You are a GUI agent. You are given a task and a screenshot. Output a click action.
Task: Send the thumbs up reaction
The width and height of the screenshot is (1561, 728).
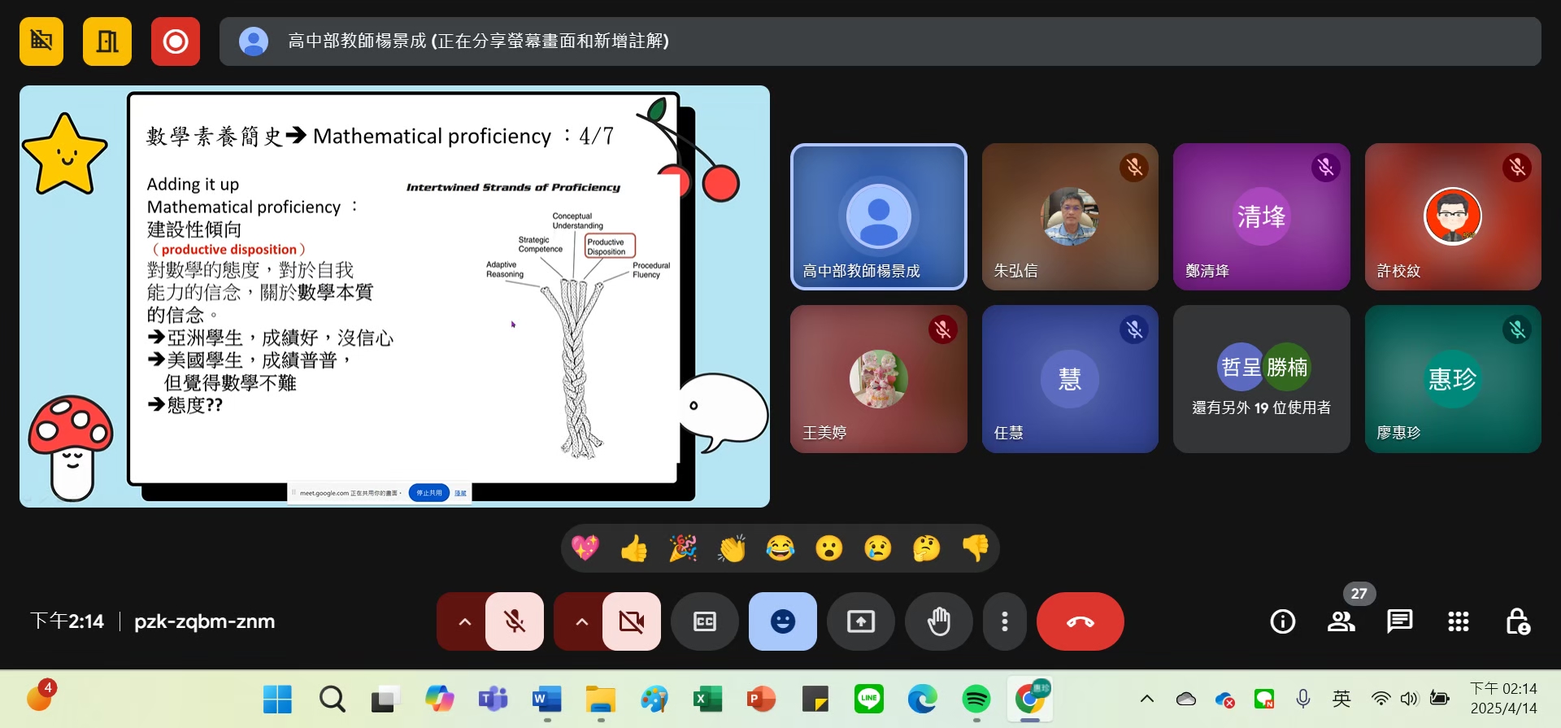(x=634, y=549)
